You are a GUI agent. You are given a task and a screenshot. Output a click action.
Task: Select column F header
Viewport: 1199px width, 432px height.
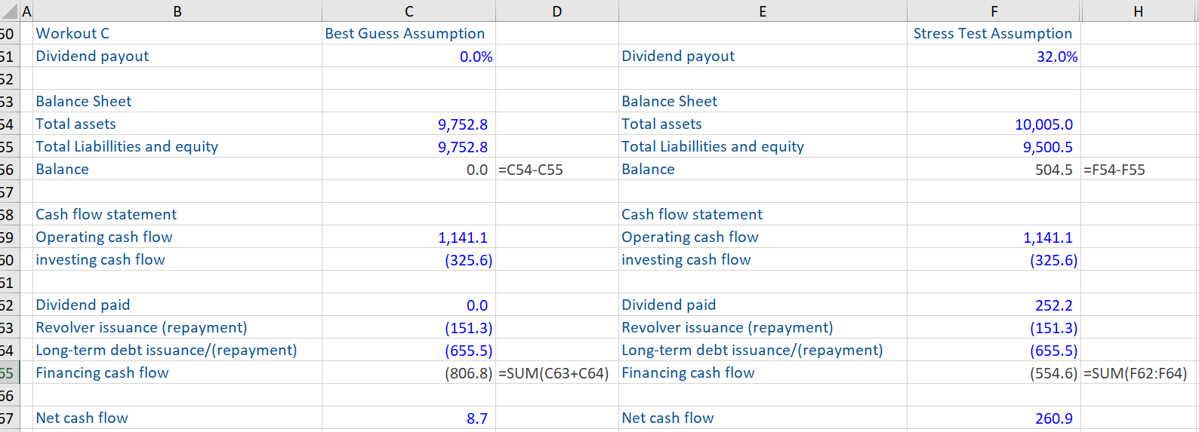[994, 11]
